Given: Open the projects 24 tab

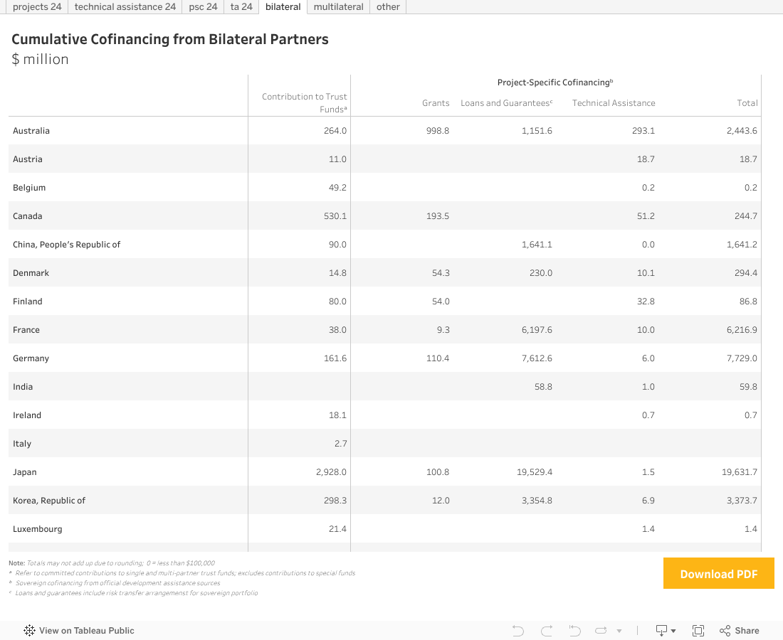Looking at the screenshot, I should tap(37, 7).
